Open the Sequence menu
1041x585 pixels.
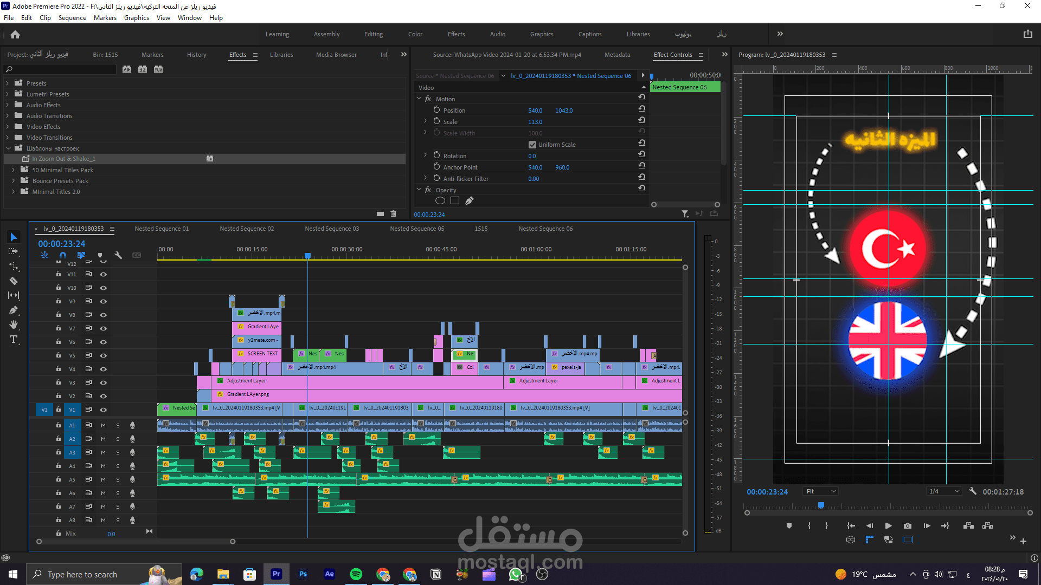point(72,18)
